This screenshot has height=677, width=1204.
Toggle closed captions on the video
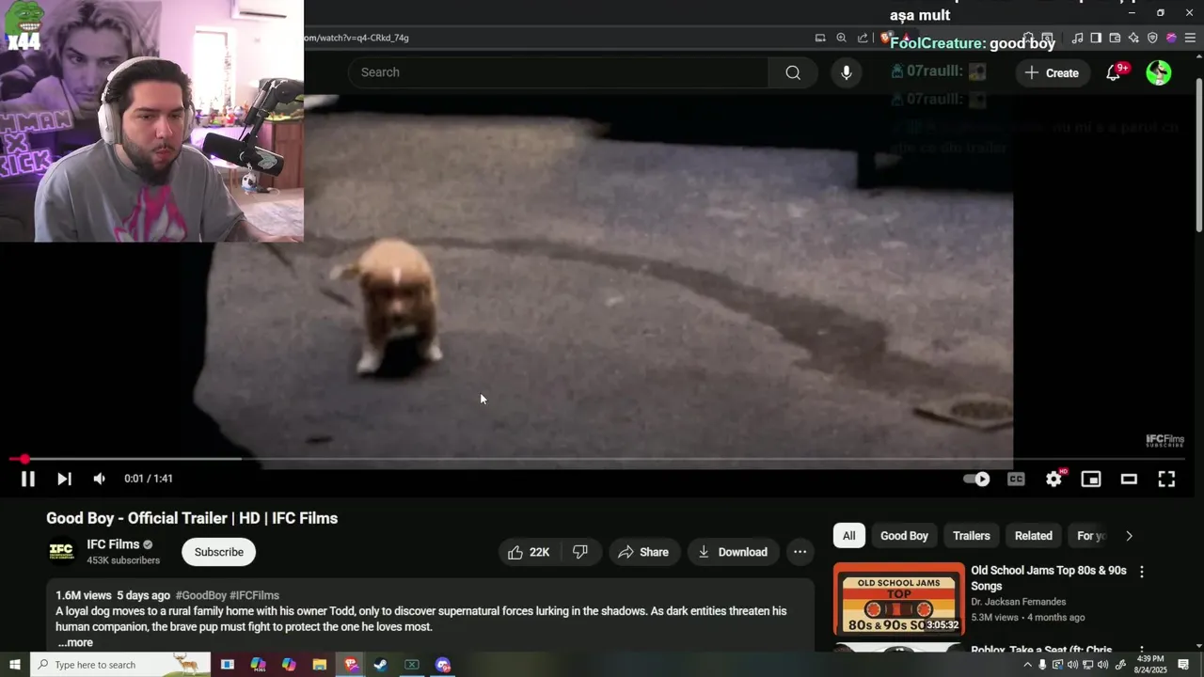click(1016, 479)
